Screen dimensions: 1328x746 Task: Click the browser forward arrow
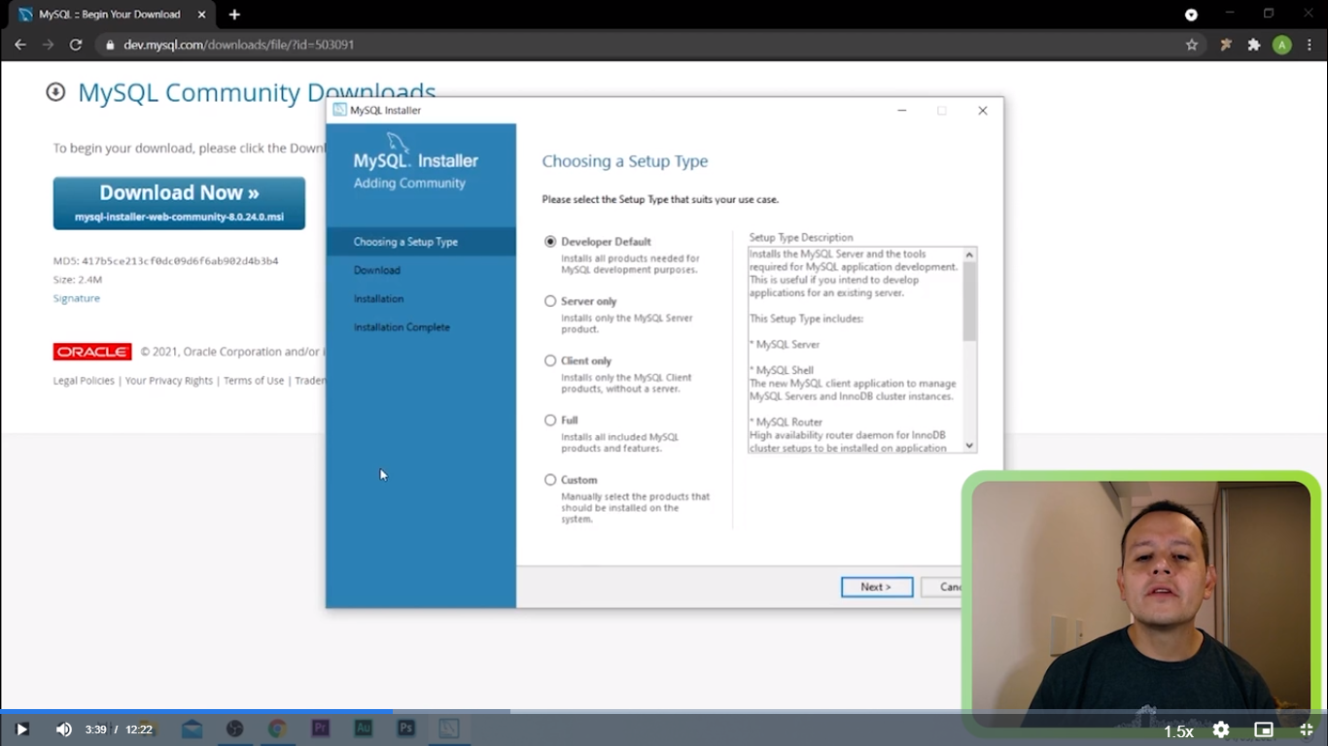48,45
